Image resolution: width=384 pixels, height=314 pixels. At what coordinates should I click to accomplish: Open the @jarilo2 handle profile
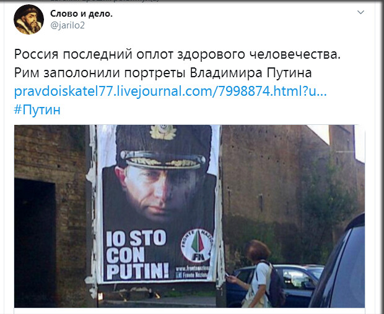tap(68, 25)
